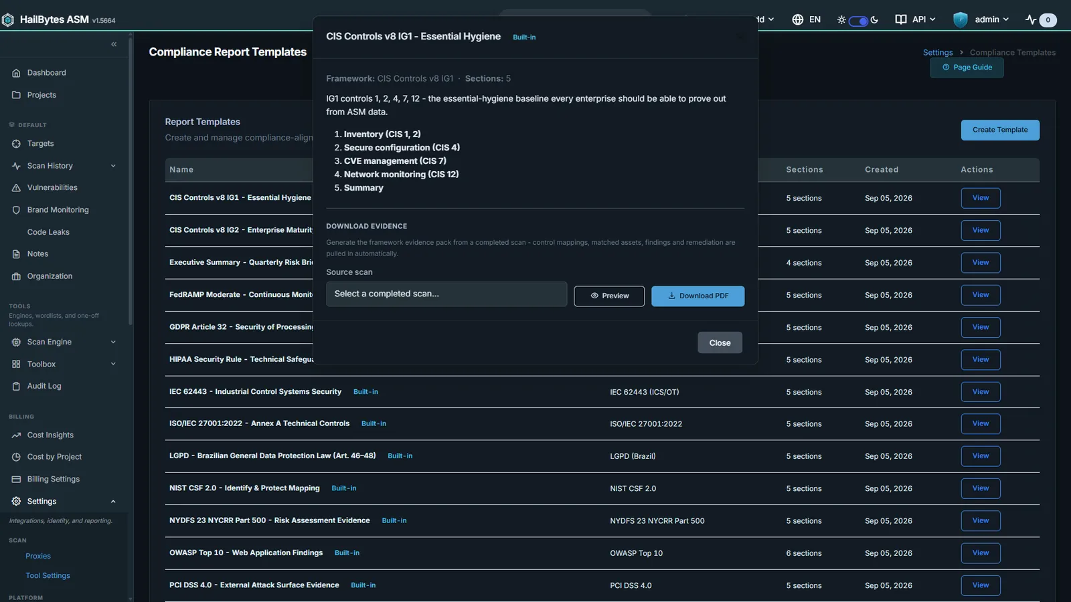
Task: Expand the Toolbox submenu chevron
Action: pyautogui.click(x=113, y=364)
